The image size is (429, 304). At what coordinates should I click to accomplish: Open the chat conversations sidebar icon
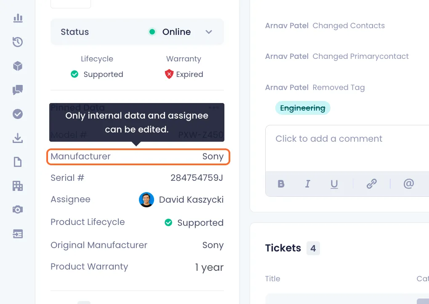[x=18, y=90]
